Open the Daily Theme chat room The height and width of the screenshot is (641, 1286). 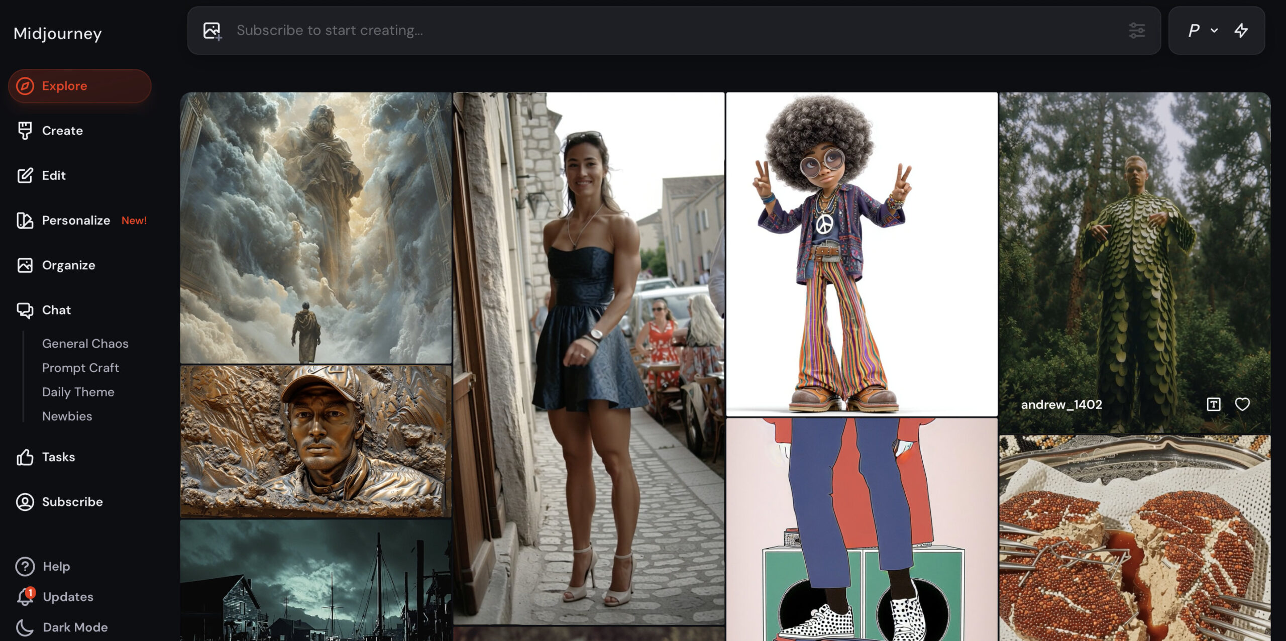(78, 392)
